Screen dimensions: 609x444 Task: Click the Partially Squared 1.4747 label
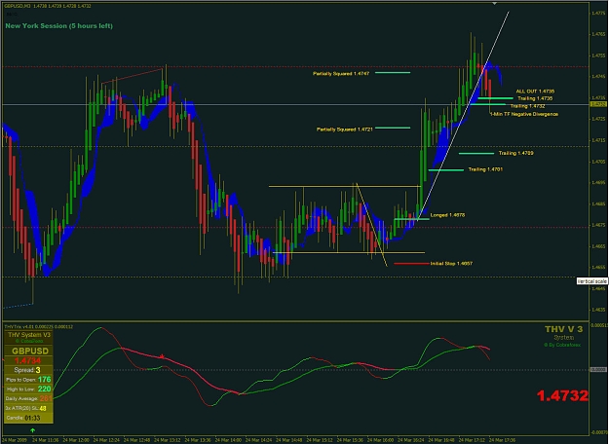pyautogui.click(x=341, y=73)
